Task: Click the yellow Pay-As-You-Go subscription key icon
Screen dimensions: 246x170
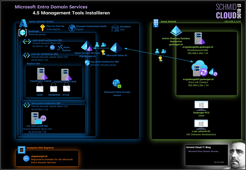Action: tap(42, 28)
